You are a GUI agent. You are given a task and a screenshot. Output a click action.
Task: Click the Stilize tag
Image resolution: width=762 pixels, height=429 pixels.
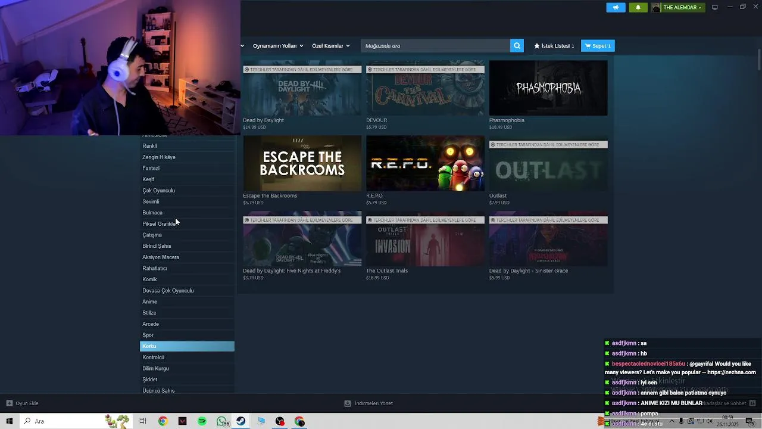[x=187, y=313]
